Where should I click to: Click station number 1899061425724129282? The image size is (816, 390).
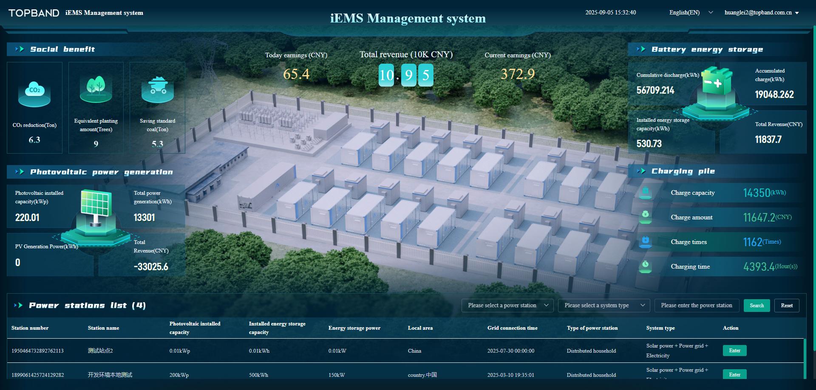(x=37, y=375)
